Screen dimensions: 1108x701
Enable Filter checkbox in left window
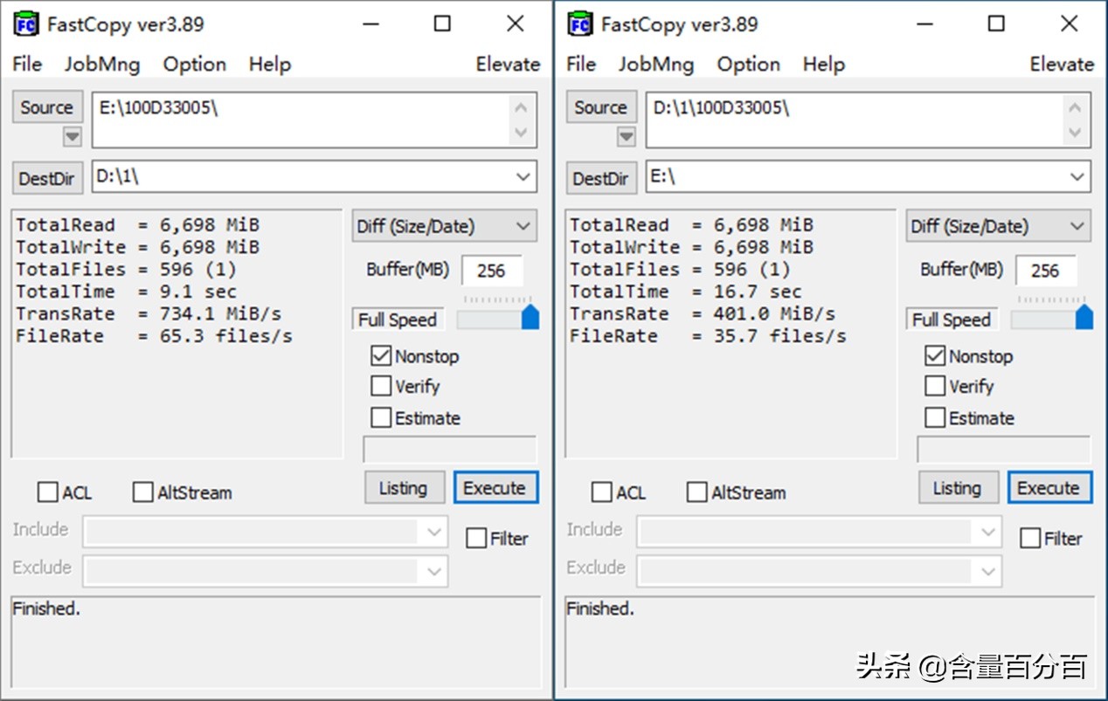point(476,539)
